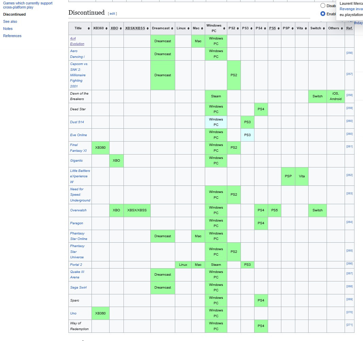Screen dimensions: 363x341
Task: Sort by Linux column sort arrows
Action: click(x=188, y=28)
